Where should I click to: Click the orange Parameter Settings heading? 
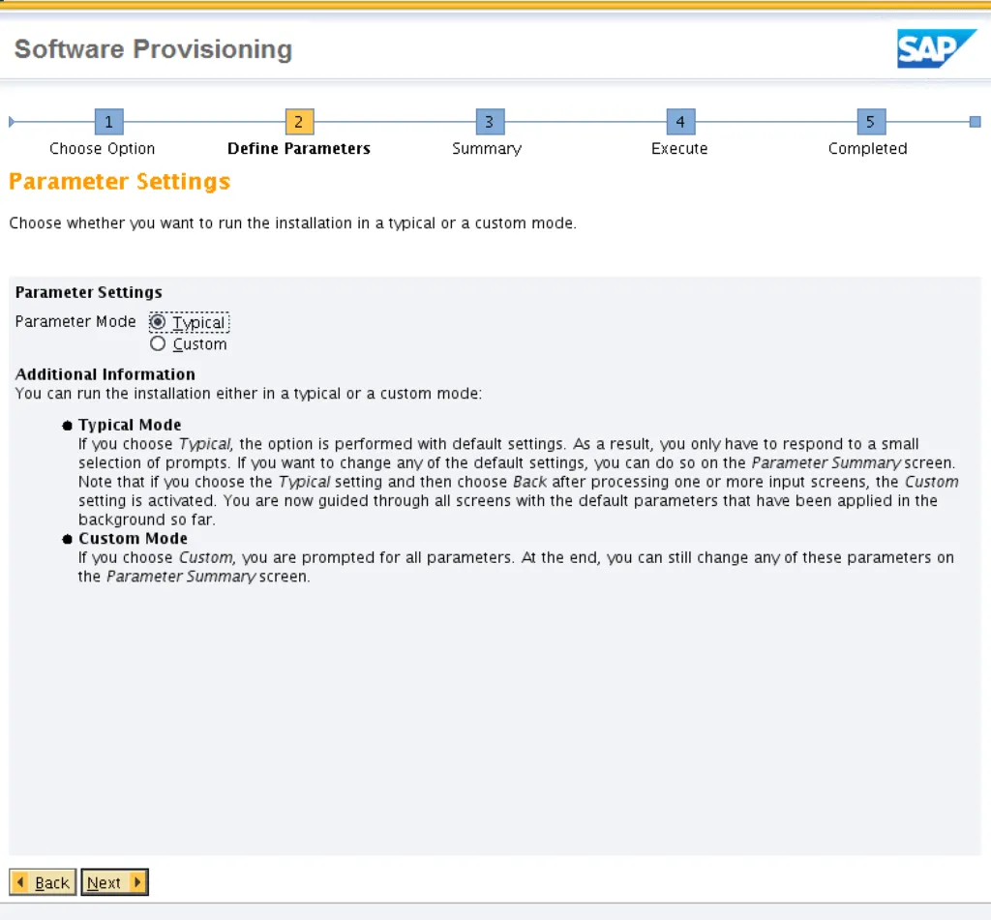click(x=119, y=182)
